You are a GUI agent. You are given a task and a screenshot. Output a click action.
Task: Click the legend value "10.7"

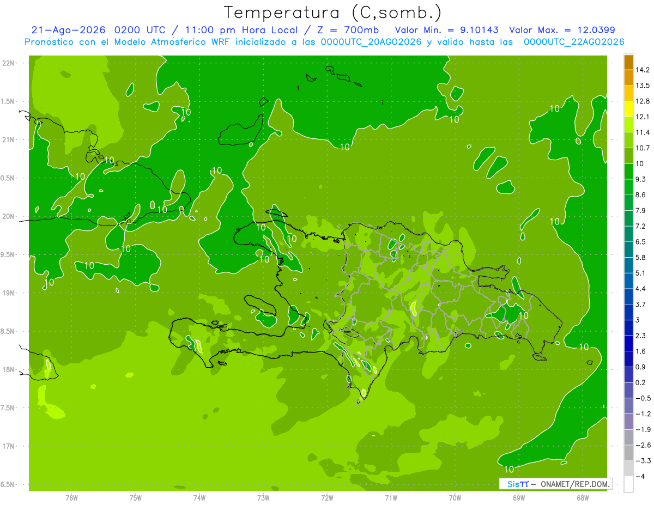(x=643, y=148)
